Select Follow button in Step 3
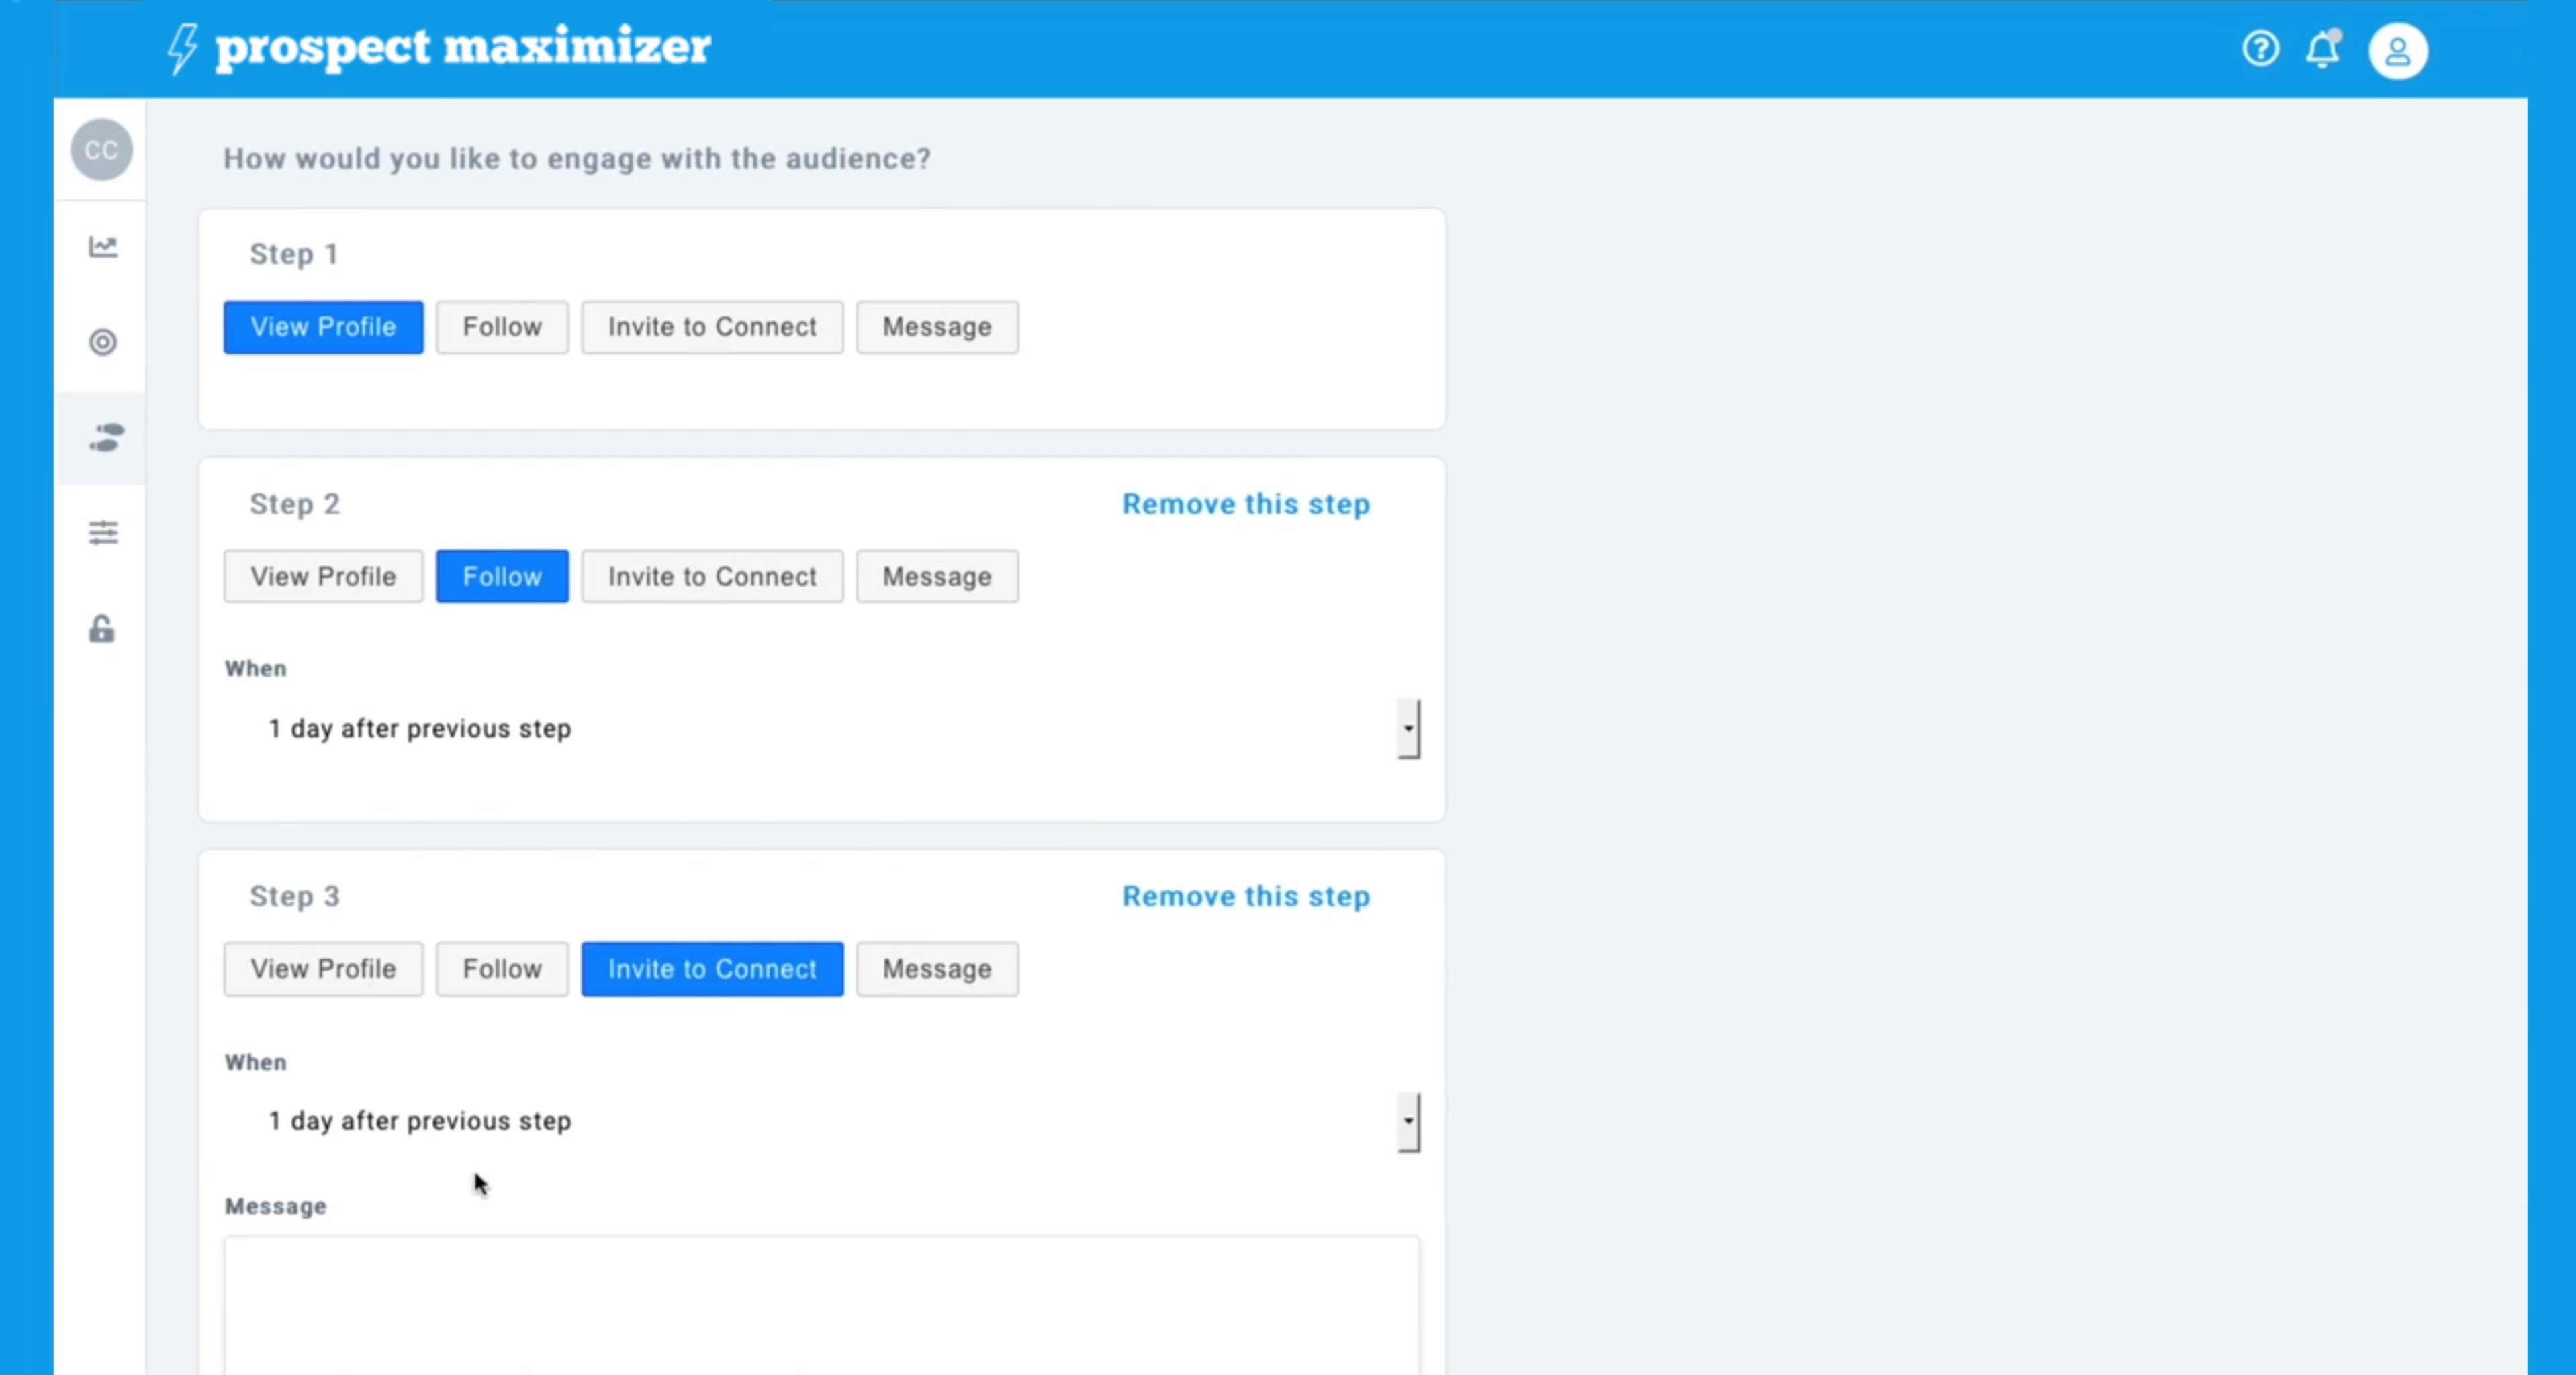2576x1375 pixels. pos(501,967)
